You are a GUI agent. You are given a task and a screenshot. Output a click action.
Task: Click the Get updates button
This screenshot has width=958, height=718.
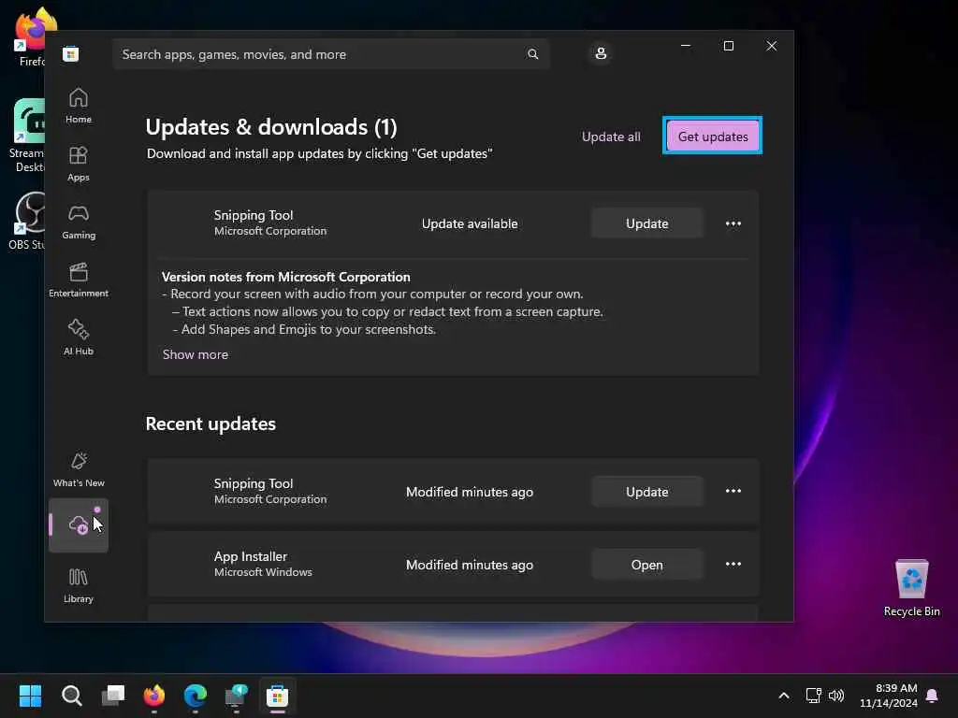[712, 136]
